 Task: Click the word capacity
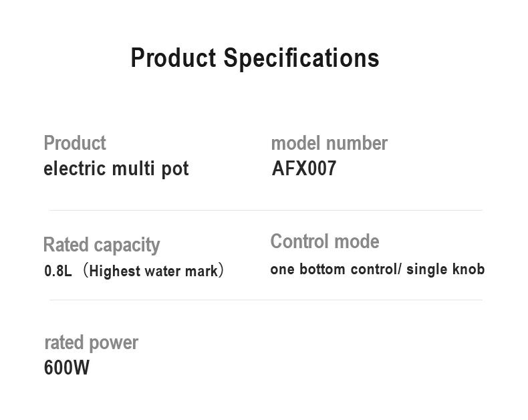(131, 245)
